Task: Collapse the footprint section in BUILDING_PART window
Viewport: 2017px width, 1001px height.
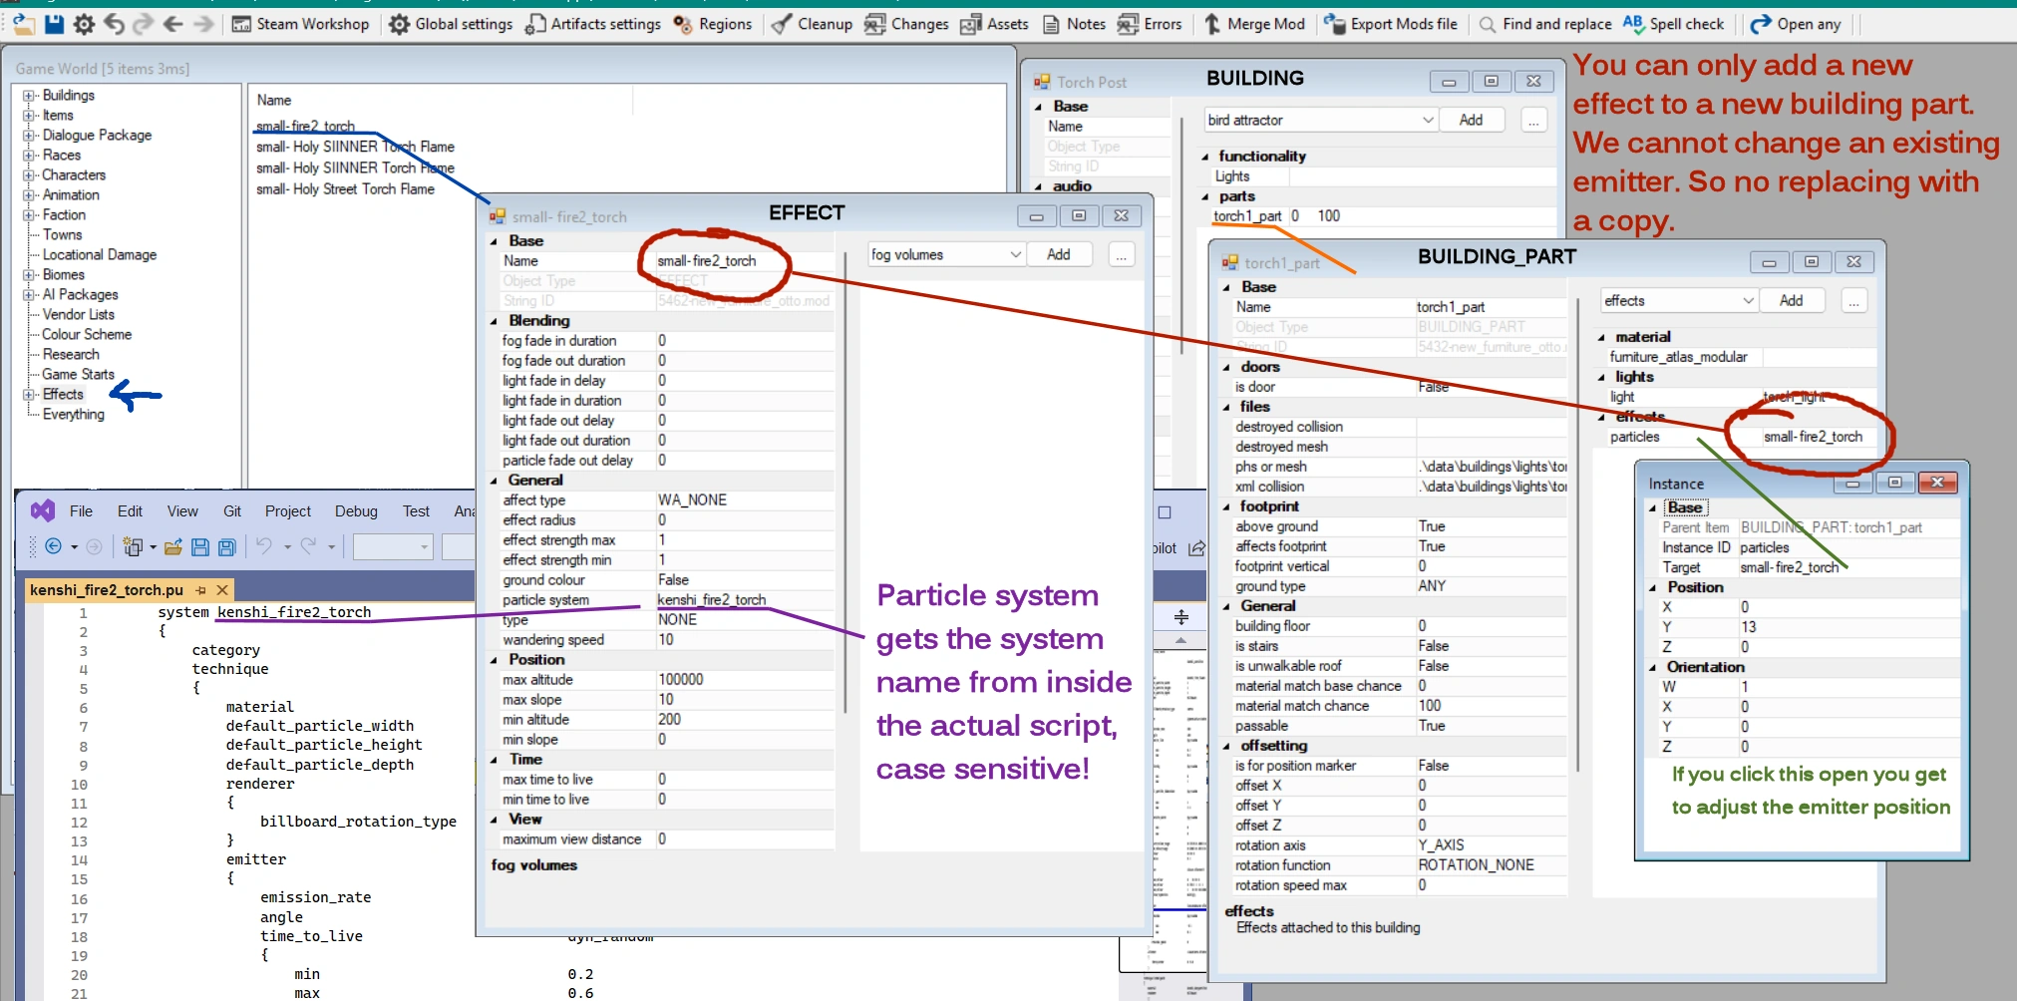Action: 1226,506
